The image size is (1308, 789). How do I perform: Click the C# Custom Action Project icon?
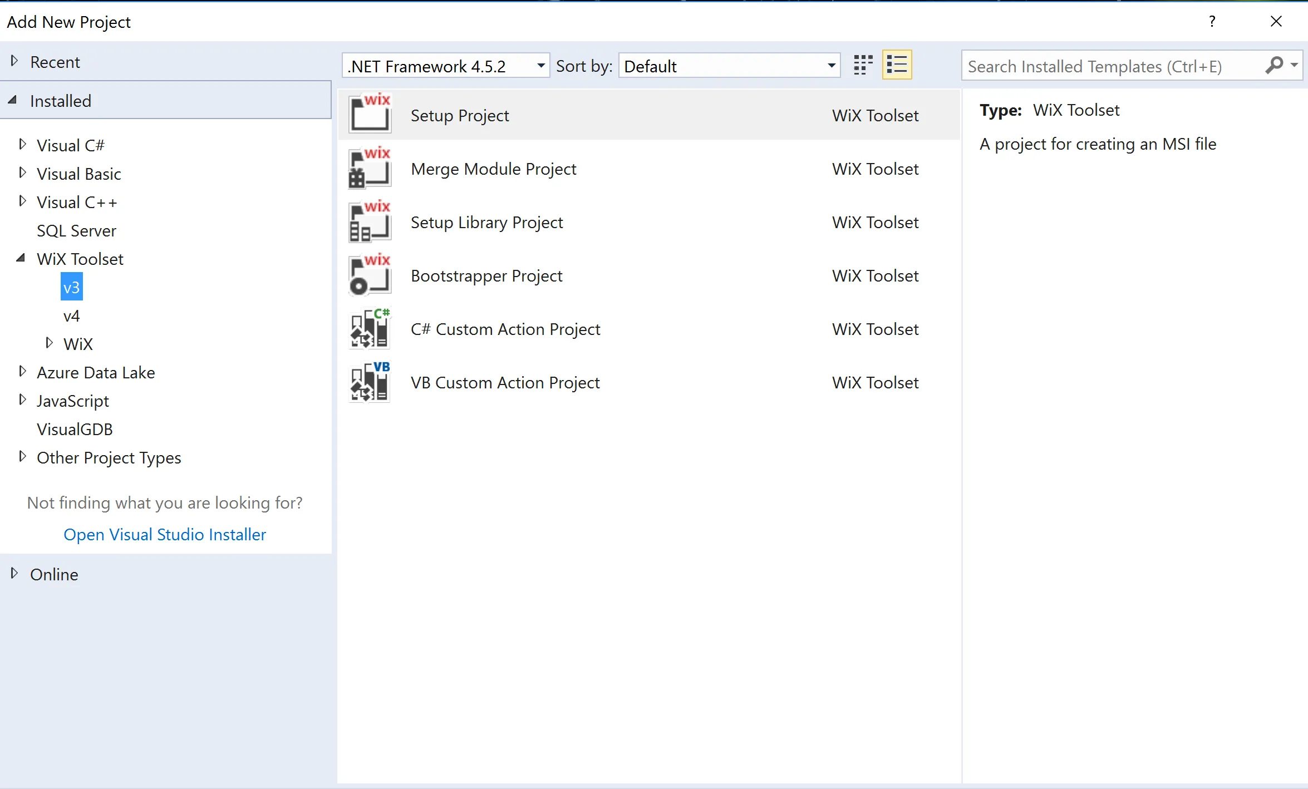(370, 328)
